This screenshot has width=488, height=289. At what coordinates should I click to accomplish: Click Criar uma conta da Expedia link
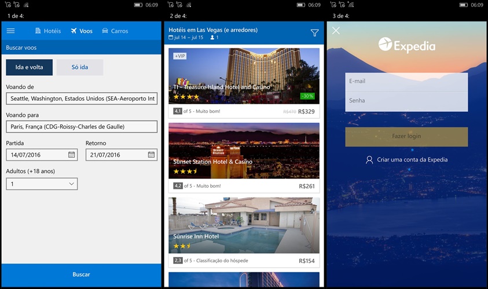click(412, 160)
